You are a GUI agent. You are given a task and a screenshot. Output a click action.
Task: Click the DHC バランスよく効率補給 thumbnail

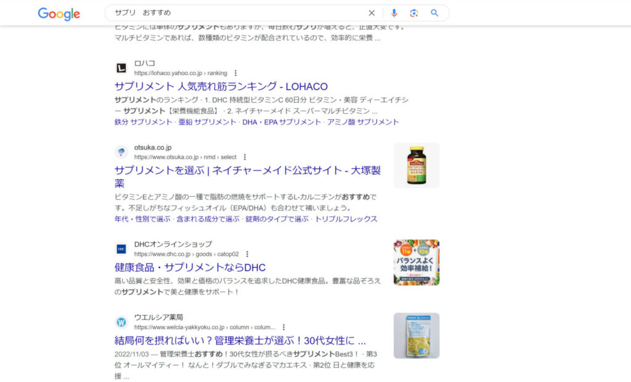[417, 263]
